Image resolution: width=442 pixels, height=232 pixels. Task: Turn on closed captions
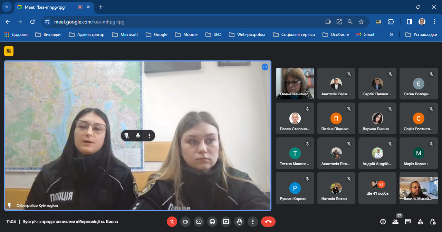pyautogui.click(x=199, y=222)
